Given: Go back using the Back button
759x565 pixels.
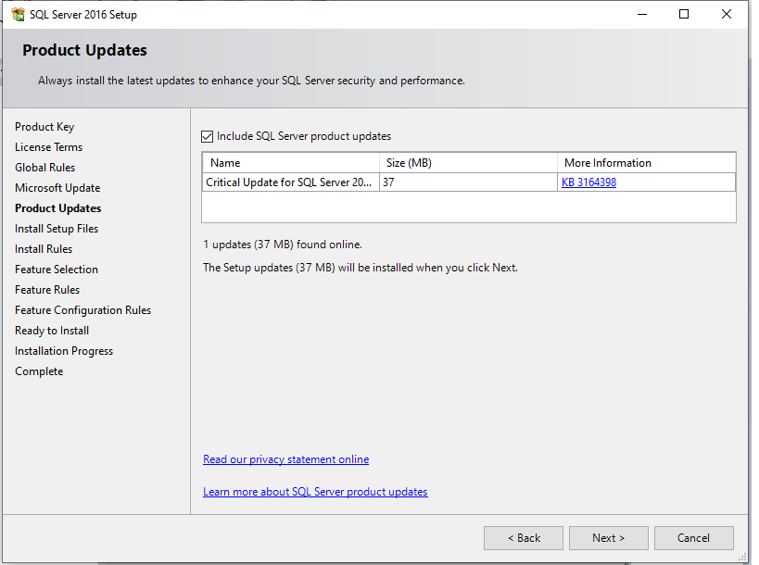Looking at the screenshot, I should pos(523,537).
